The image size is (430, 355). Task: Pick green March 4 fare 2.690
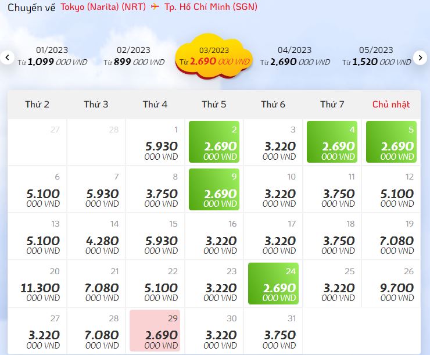332,142
